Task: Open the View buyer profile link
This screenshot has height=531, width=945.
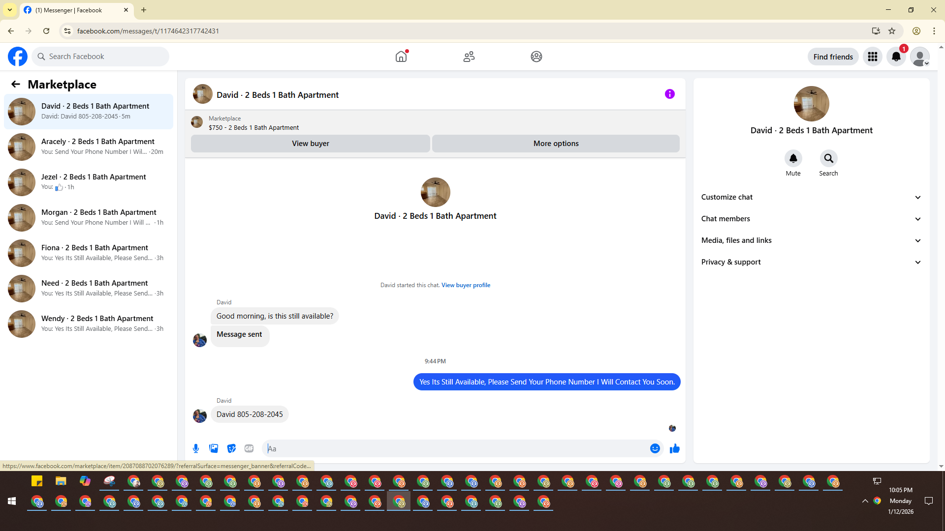Action: [x=466, y=285]
